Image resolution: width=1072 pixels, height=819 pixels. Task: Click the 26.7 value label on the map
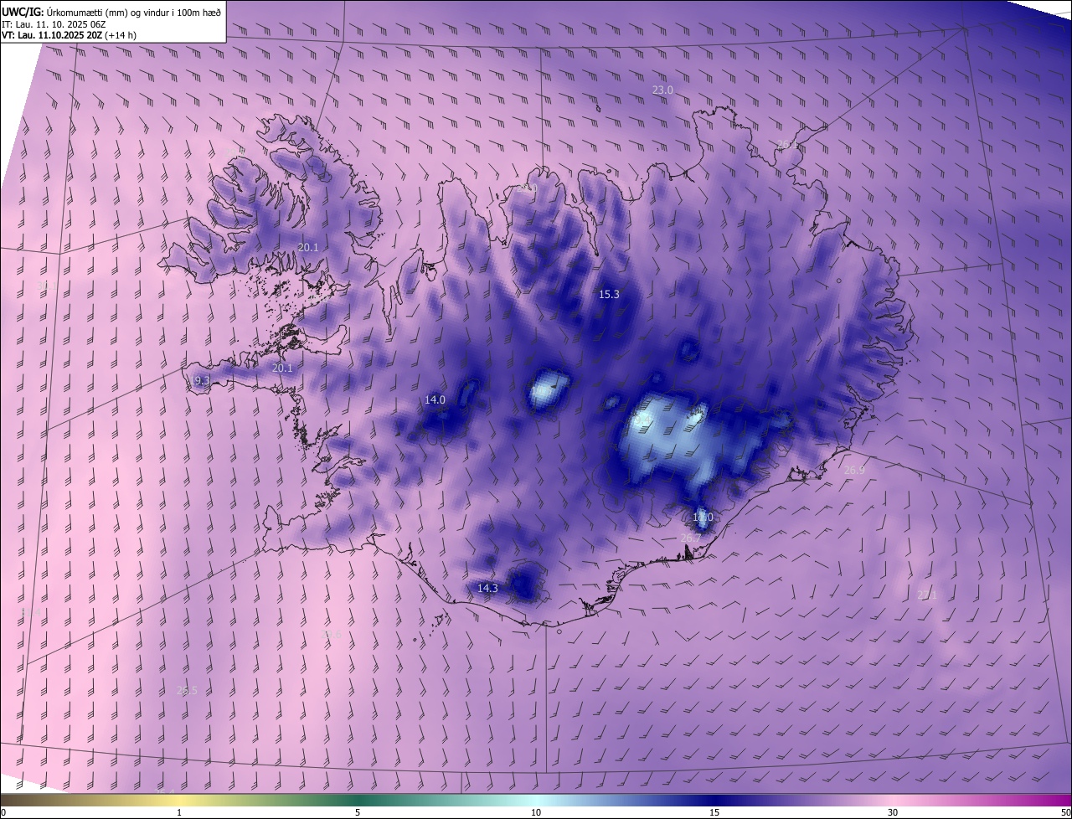[x=690, y=538]
